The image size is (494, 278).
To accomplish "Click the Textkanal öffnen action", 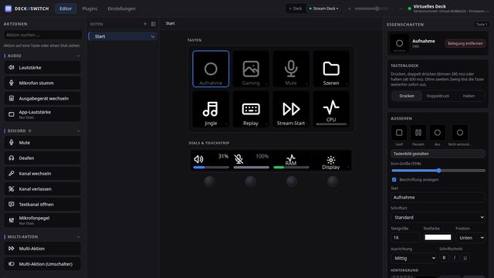I will click(42, 204).
